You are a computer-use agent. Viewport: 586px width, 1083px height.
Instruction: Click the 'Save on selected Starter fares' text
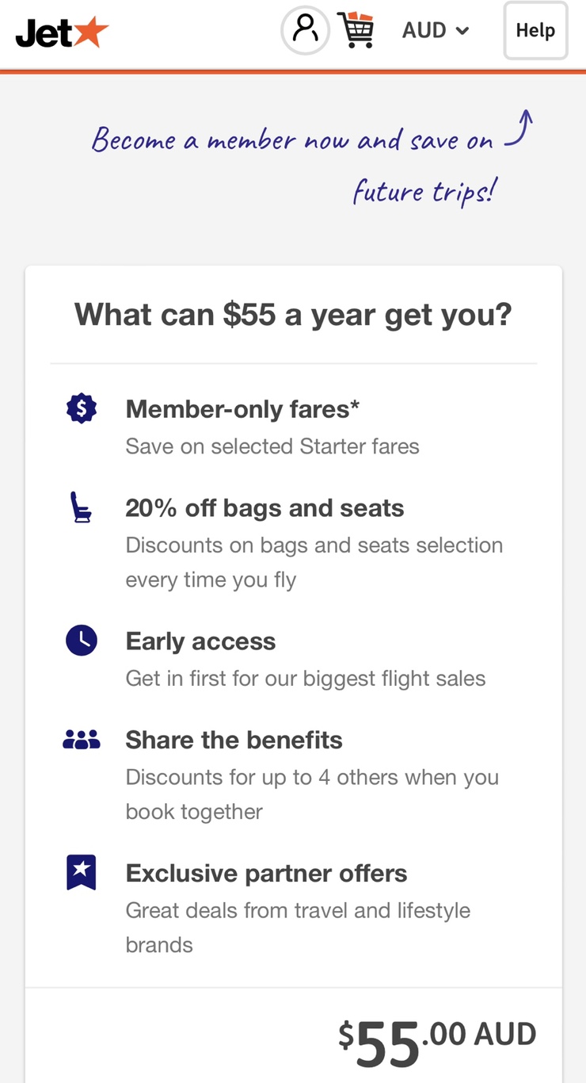(272, 446)
